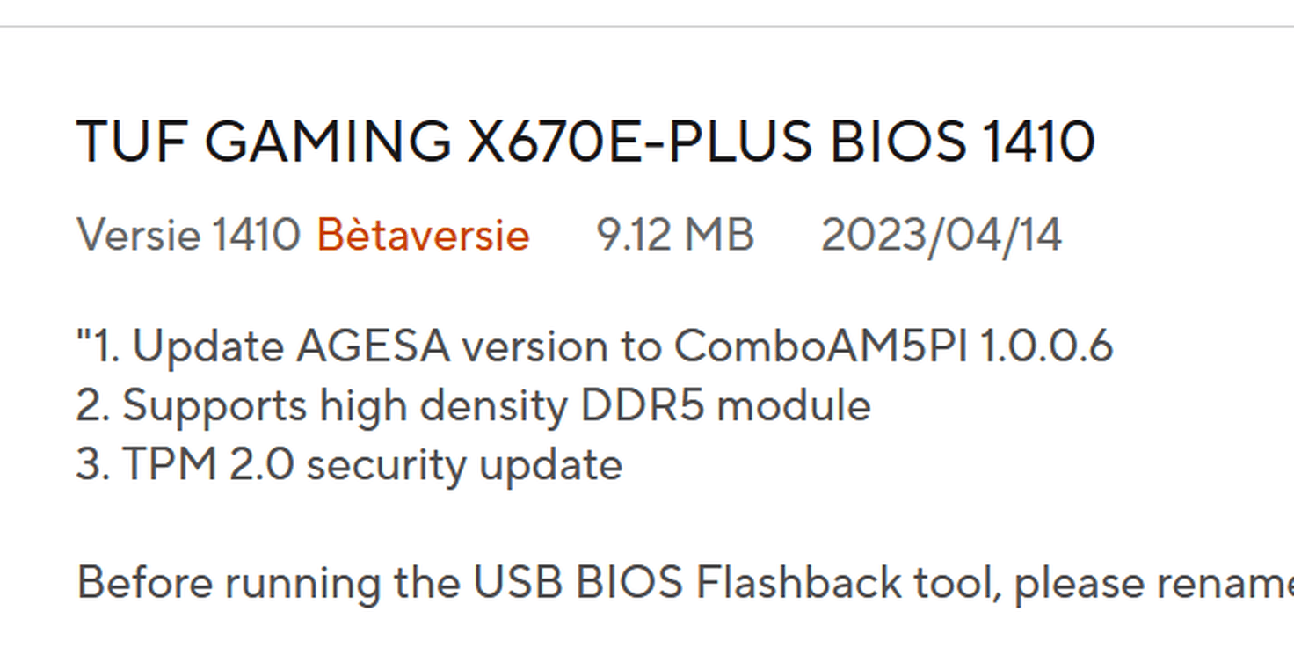Click the 2023/04/14 release date
The width and height of the screenshot is (1294, 655).
(941, 236)
